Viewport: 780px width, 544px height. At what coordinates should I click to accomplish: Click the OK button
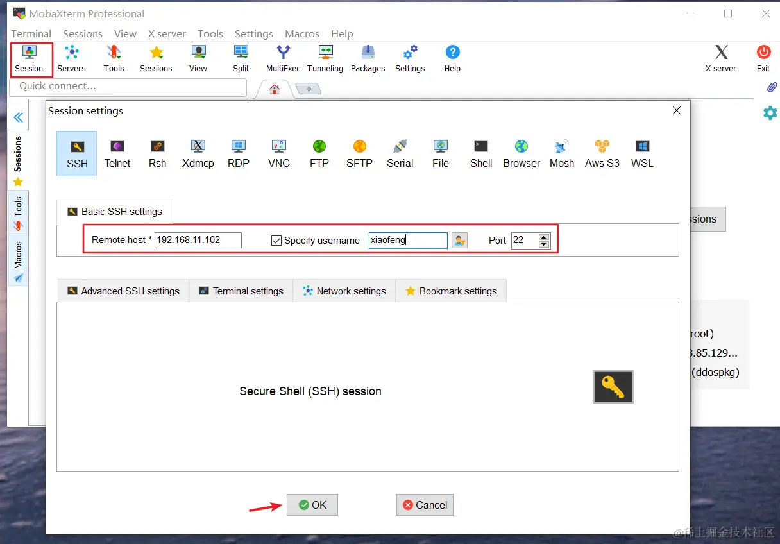312,505
